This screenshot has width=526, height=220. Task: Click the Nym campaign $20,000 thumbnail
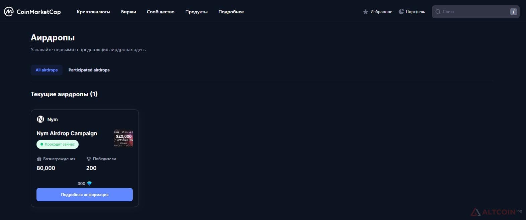pos(123,138)
